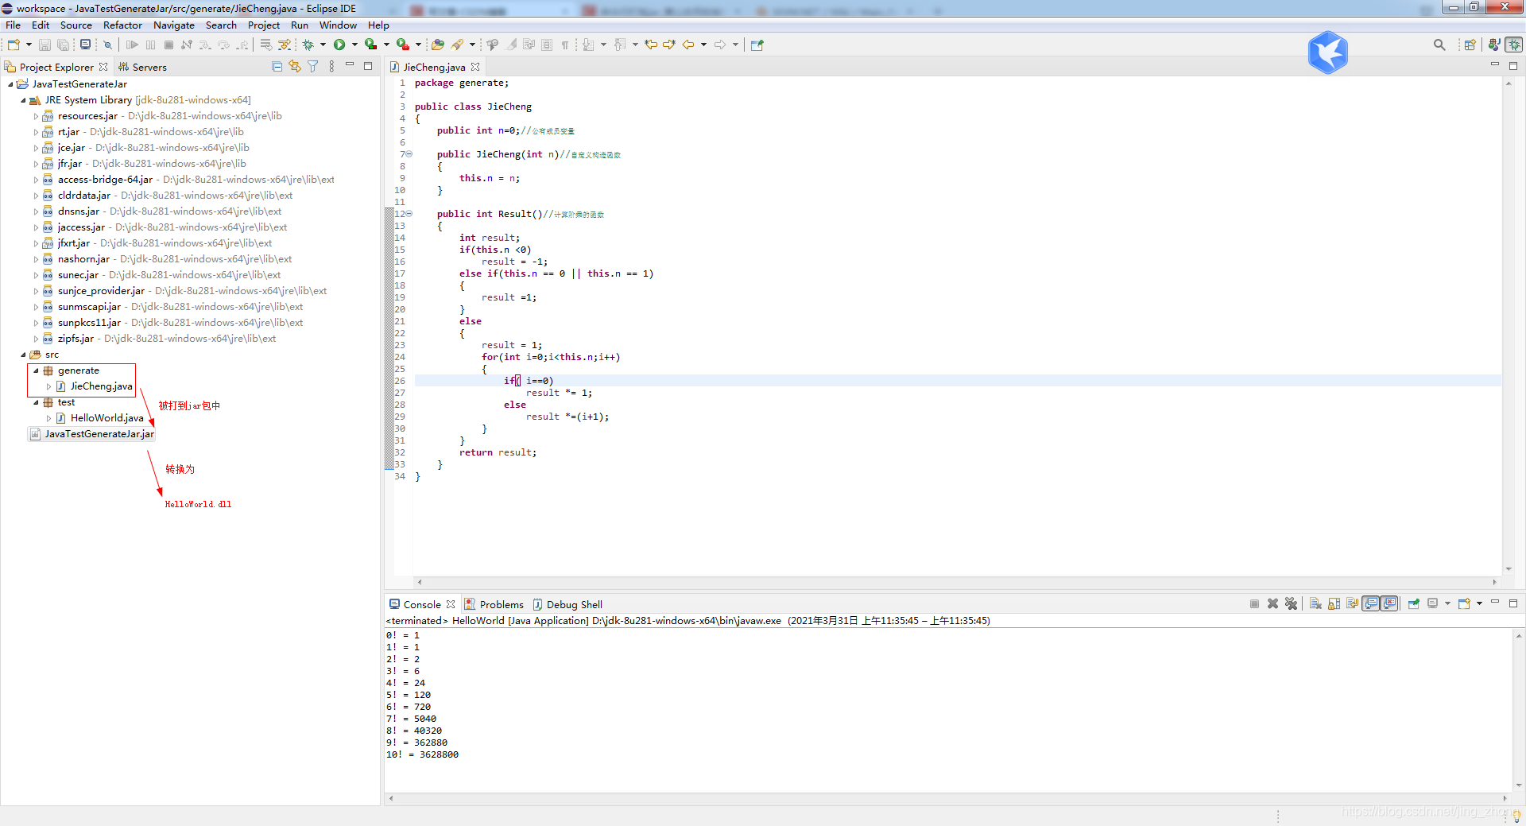Remove all terminated launches from Console
1526x826 pixels.
tap(1292, 604)
